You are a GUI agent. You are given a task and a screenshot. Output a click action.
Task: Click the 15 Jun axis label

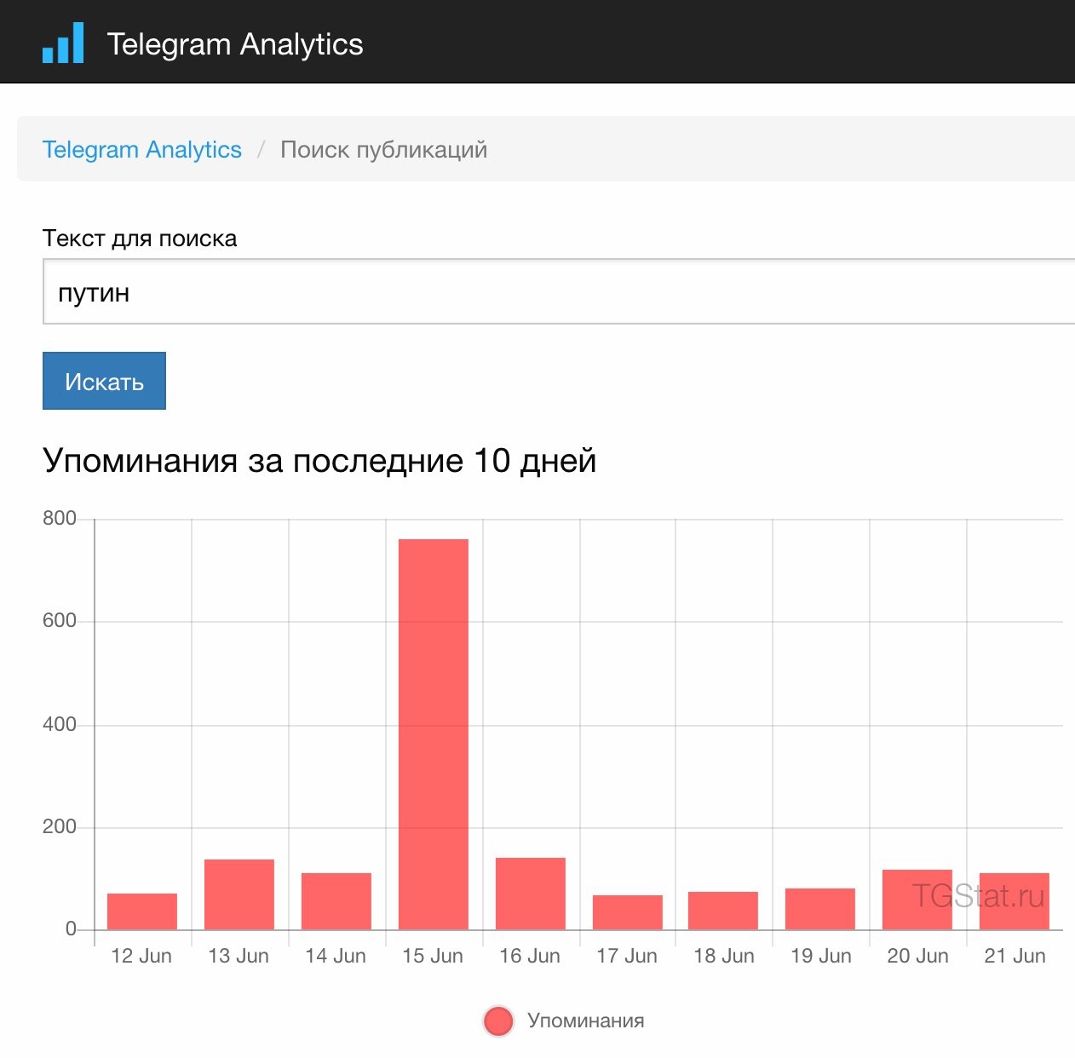[433, 956]
